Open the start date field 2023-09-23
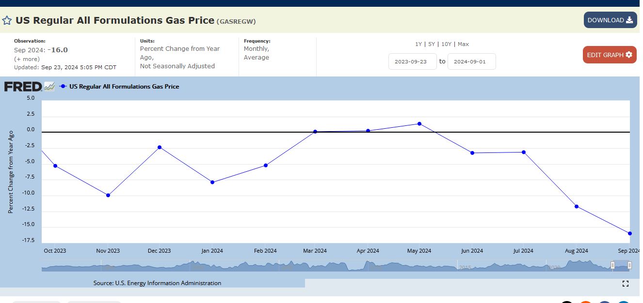The width and height of the screenshot is (643, 303). (x=412, y=61)
